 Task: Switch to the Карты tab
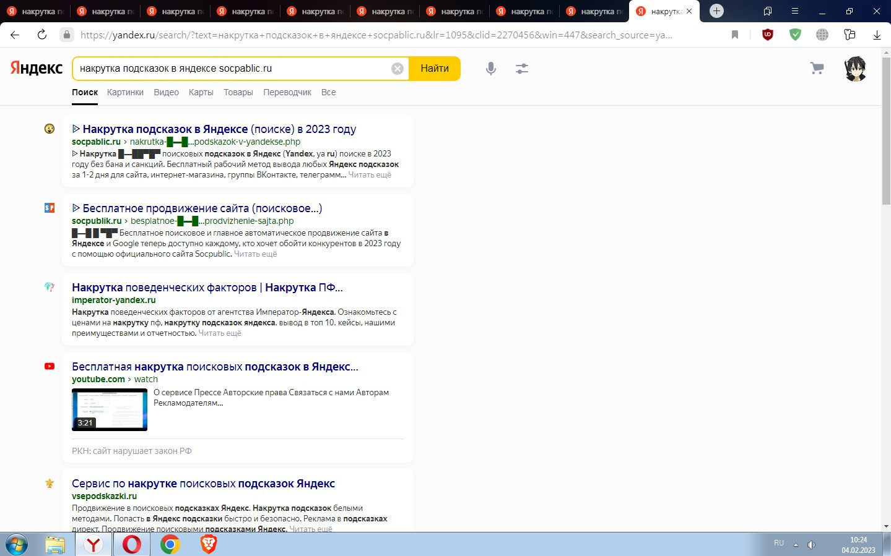click(x=201, y=92)
